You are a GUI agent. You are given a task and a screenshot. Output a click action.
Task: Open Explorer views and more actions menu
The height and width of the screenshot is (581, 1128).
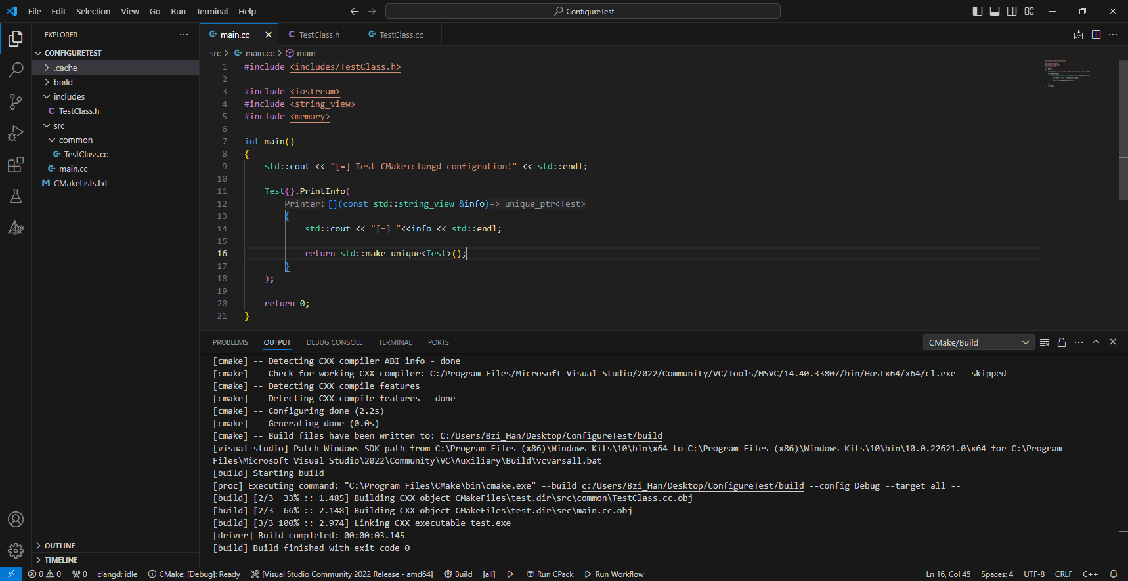coord(184,35)
